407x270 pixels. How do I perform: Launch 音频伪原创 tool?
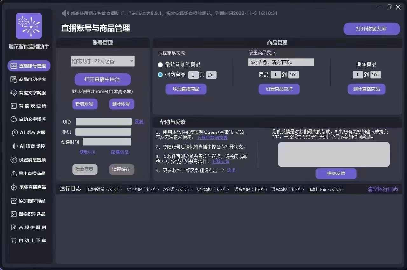tap(29, 227)
